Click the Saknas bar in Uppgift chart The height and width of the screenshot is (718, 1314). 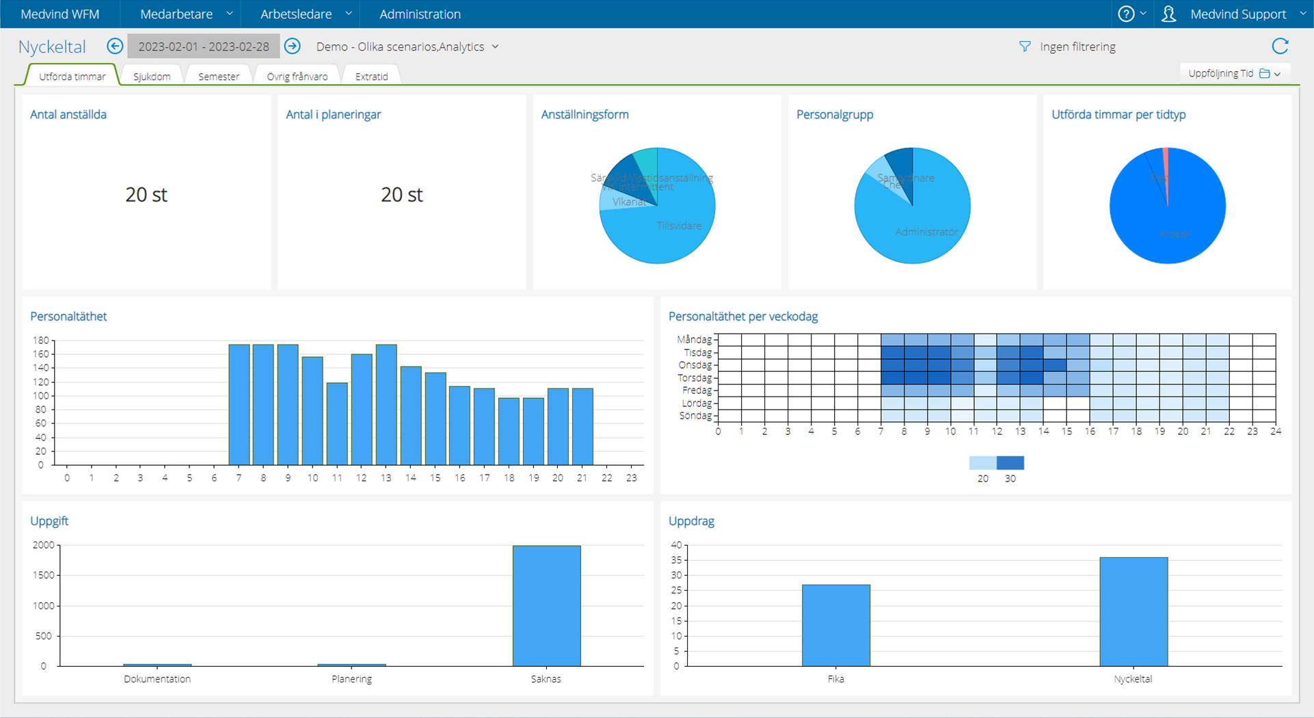pos(546,605)
